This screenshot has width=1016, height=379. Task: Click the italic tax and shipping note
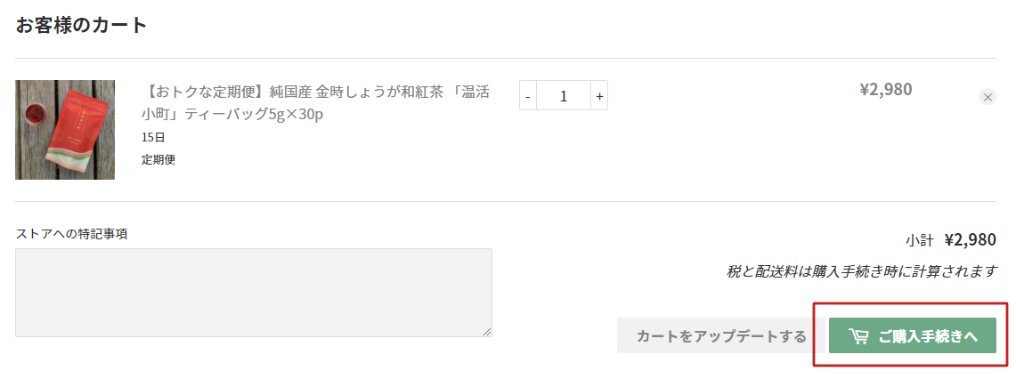[861, 271]
